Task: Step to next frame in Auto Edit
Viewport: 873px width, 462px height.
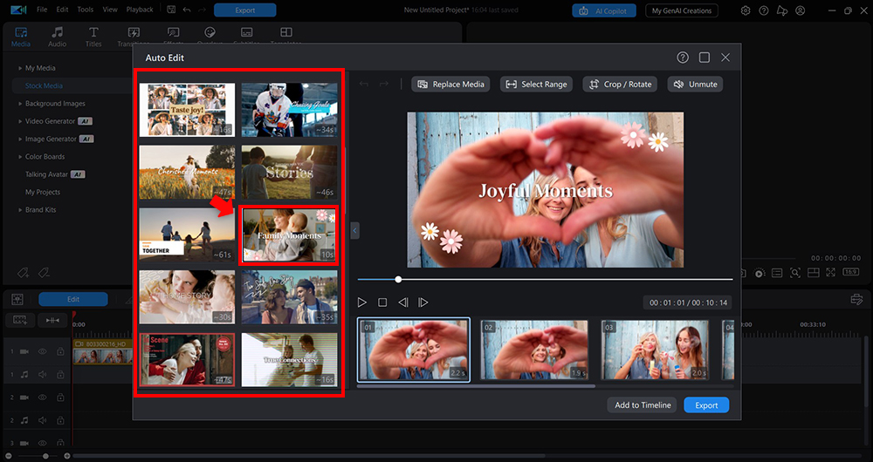Action: coord(423,302)
